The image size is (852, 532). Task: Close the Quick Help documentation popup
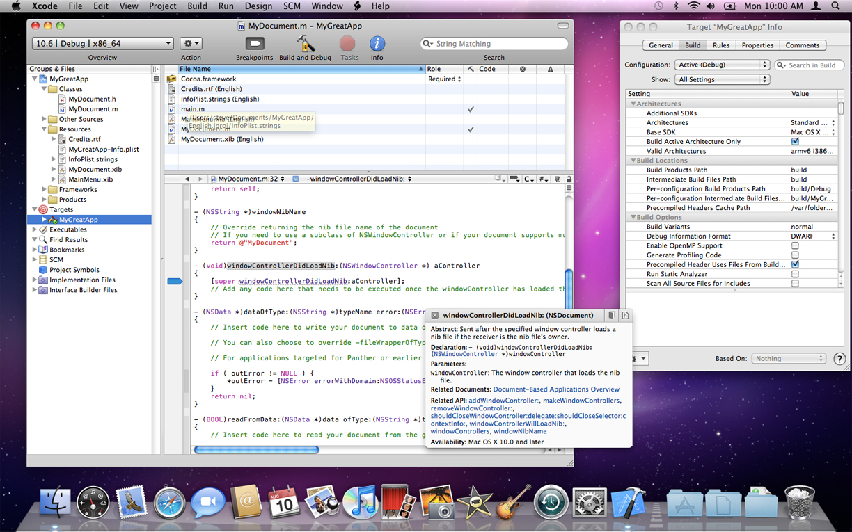(x=434, y=315)
